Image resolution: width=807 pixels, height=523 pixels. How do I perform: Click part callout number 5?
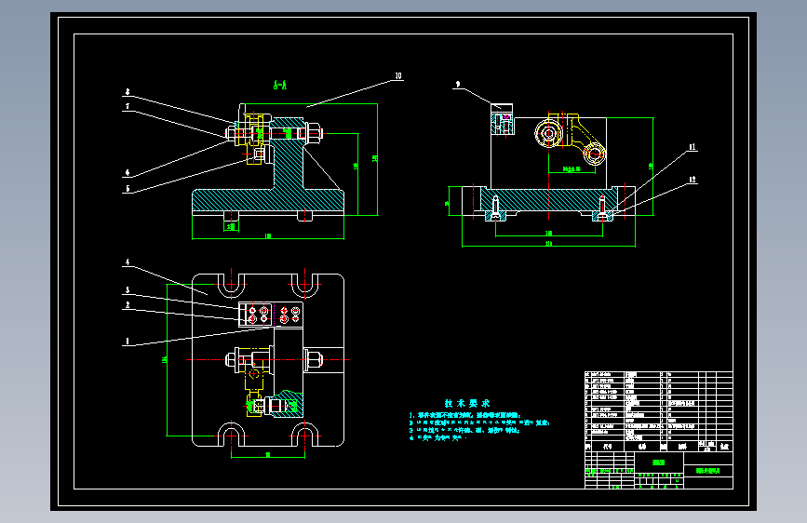[128, 188]
